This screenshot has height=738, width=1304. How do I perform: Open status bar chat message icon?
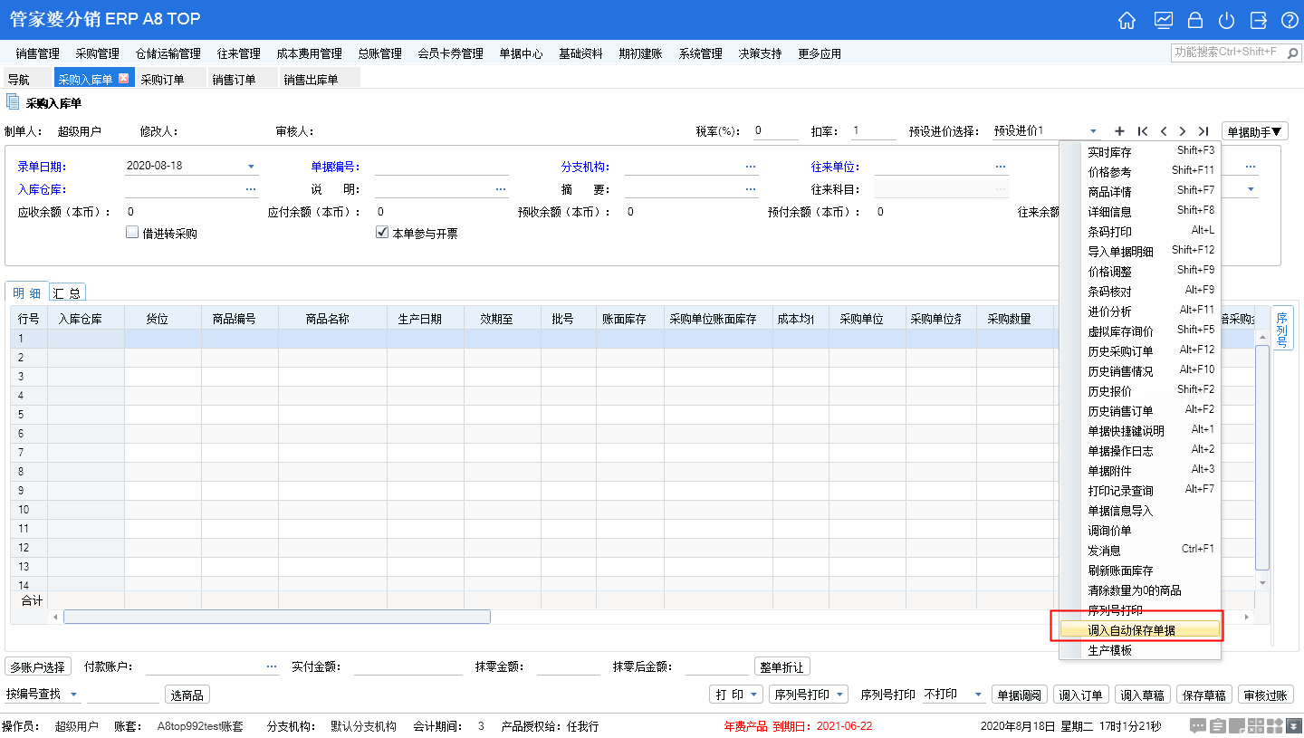[x=1197, y=725]
